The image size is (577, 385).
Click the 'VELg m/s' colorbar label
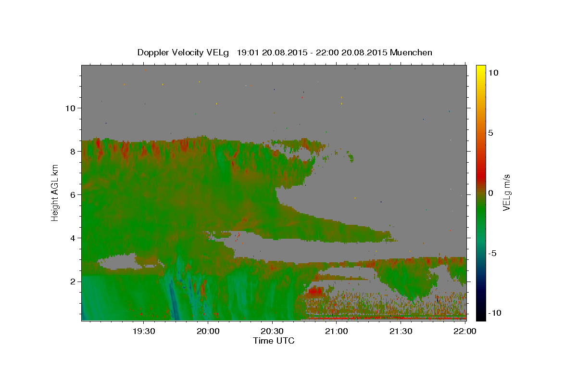coord(506,192)
